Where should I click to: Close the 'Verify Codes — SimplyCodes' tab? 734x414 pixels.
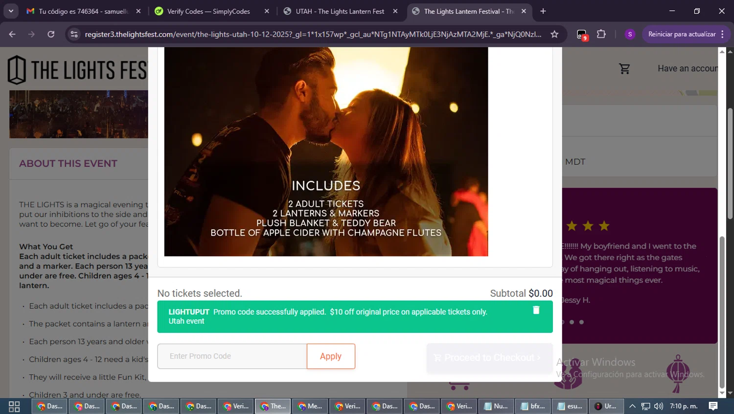[267, 11]
